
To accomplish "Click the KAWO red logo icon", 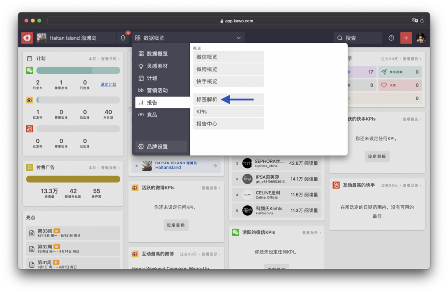I will (27, 38).
